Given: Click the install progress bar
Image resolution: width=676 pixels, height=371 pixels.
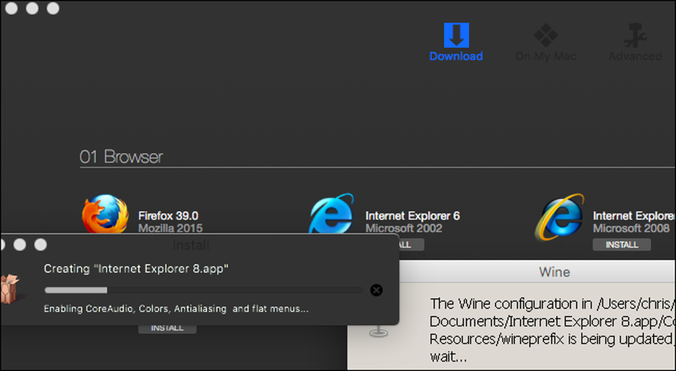Looking at the screenshot, I should (203, 290).
